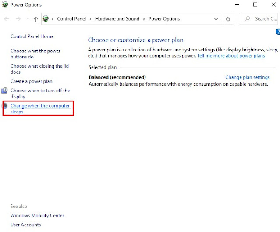Screen dimensions: 280x232
Task: Maximize the Power Options window
Action: 255,4
